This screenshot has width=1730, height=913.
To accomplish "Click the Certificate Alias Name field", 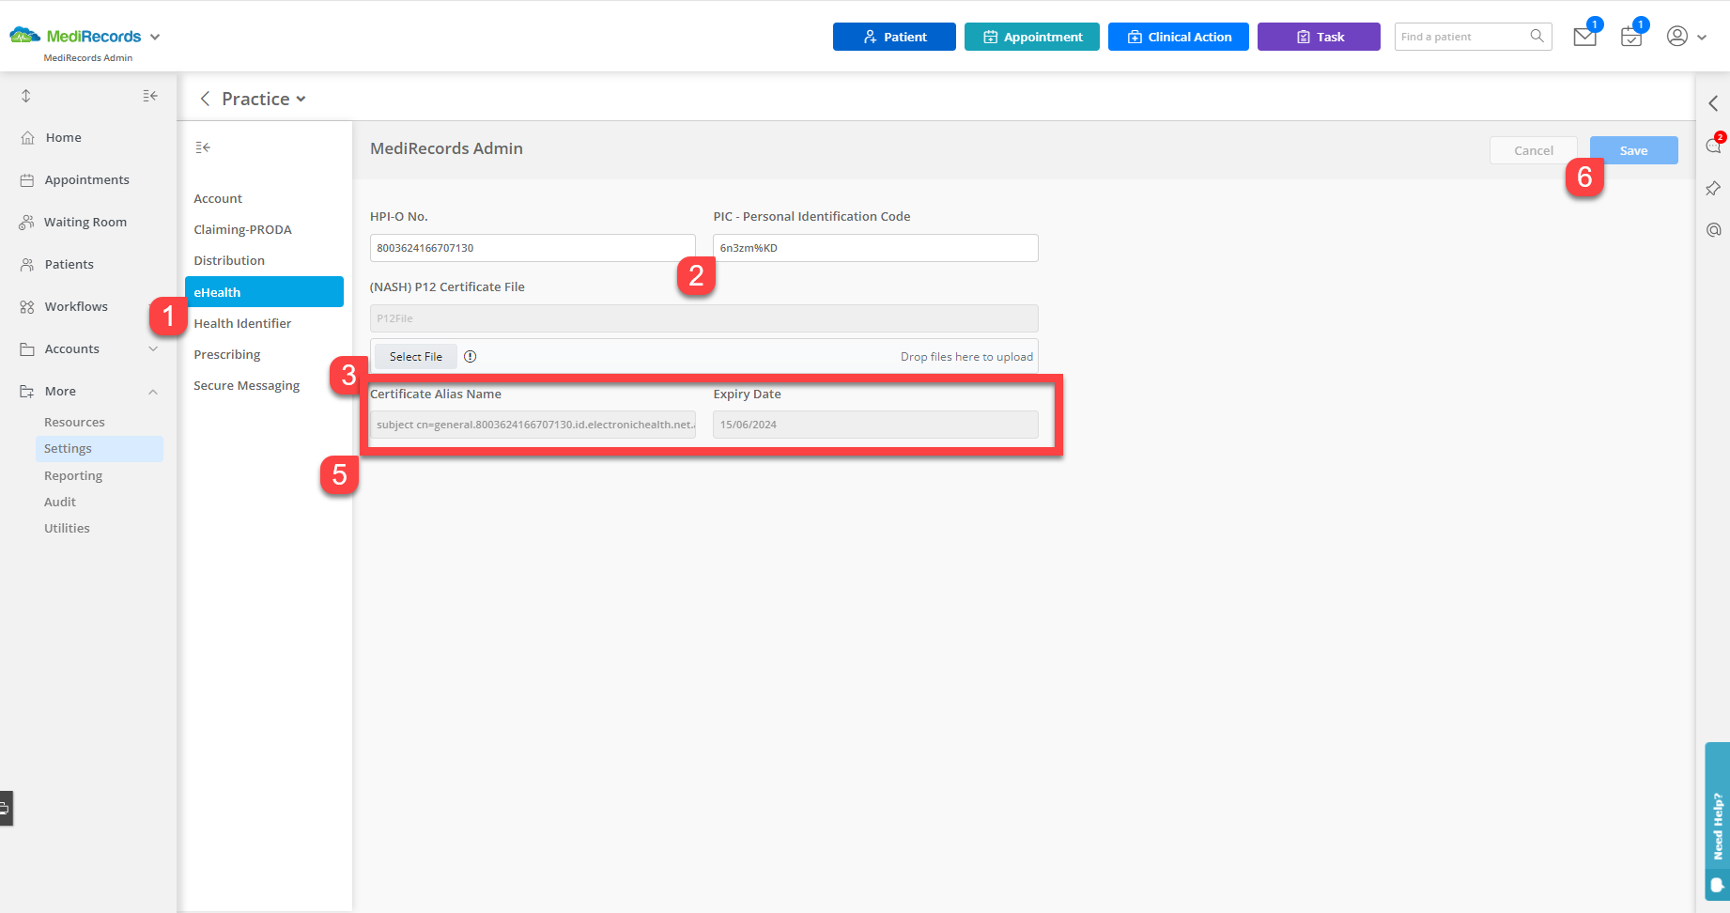I will click(533, 425).
